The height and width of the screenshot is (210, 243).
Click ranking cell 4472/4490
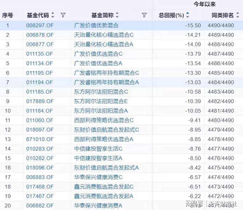(x=221, y=196)
